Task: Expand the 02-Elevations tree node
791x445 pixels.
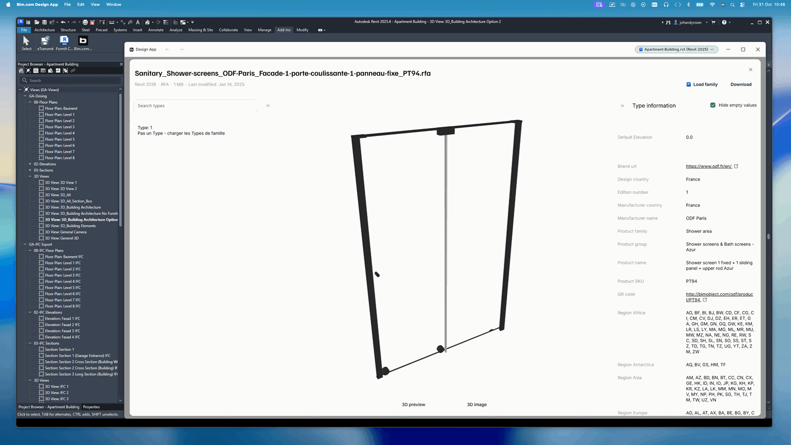Action: click(x=30, y=164)
